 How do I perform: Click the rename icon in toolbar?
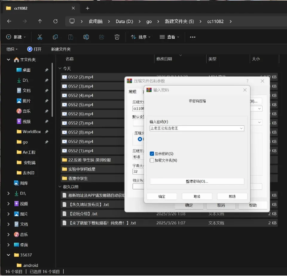point(86,37)
